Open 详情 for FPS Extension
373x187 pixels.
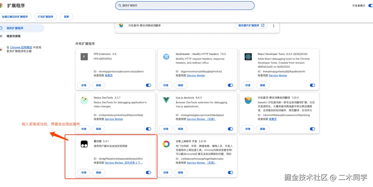click(x=84, y=85)
